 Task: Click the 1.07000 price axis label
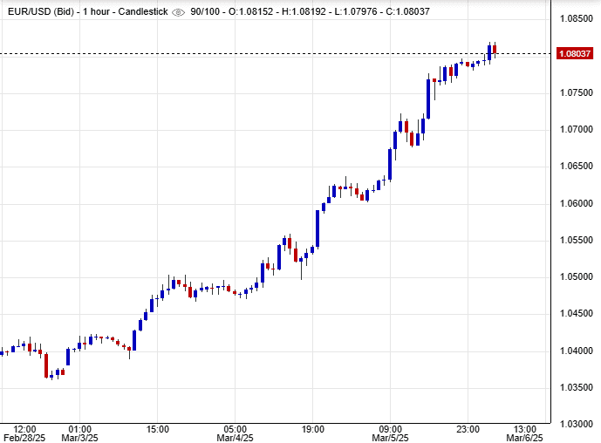pyautogui.click(x=576, y=129)
